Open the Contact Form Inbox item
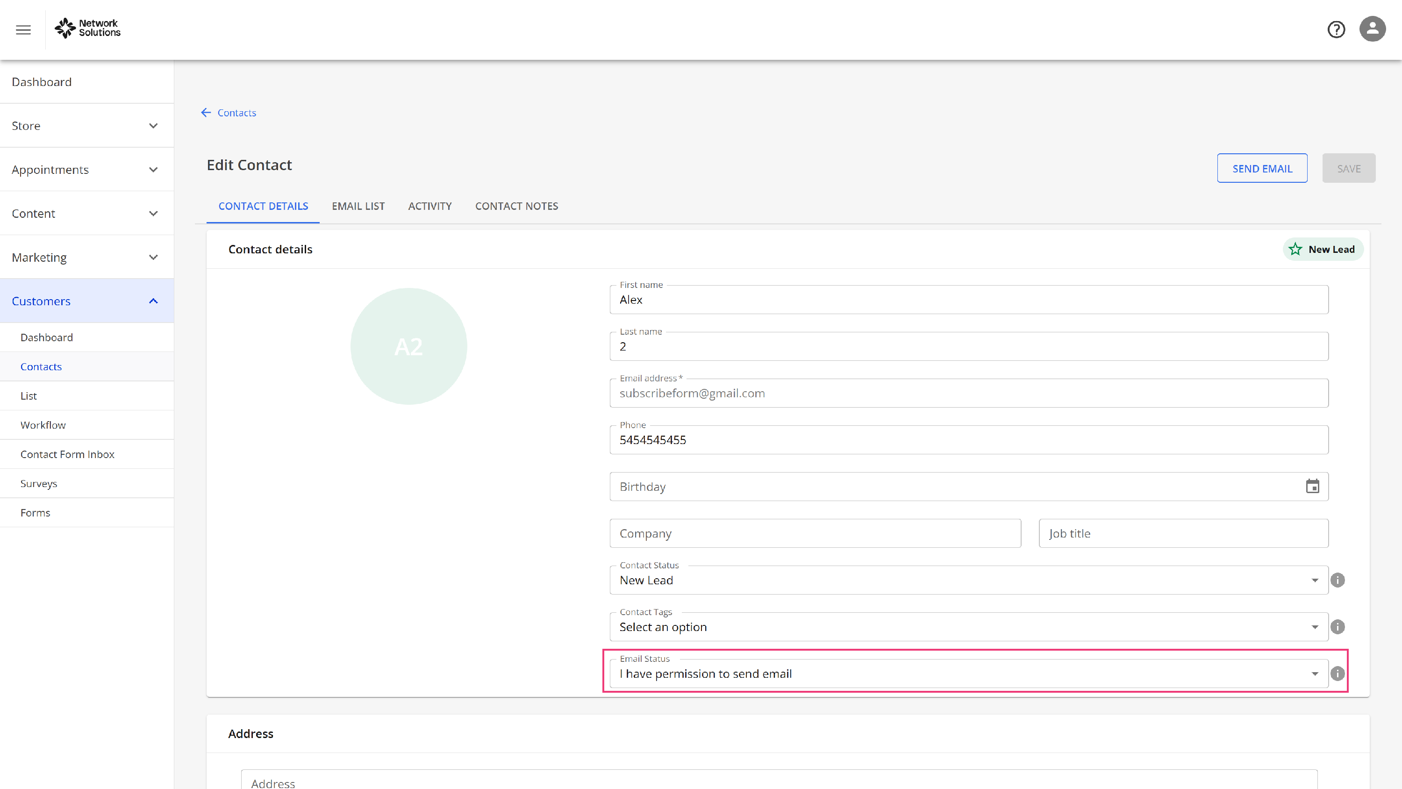This screenshot has width=1402, height=789. (x=87, y=454)
